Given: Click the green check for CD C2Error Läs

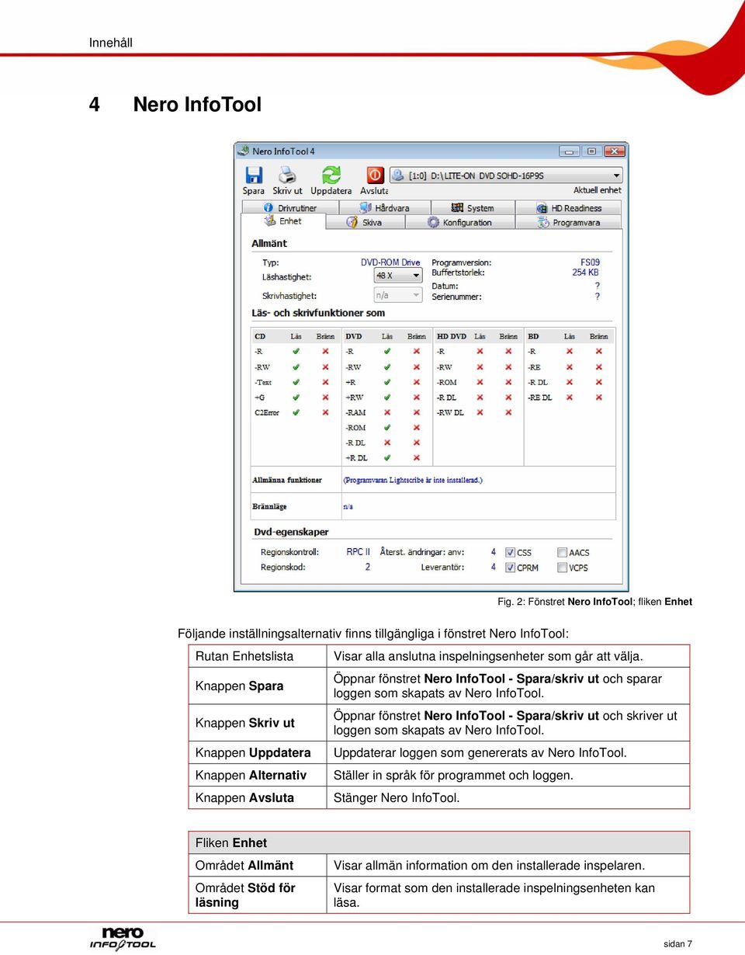Looking at the screenshot, I should coord(296,412).
